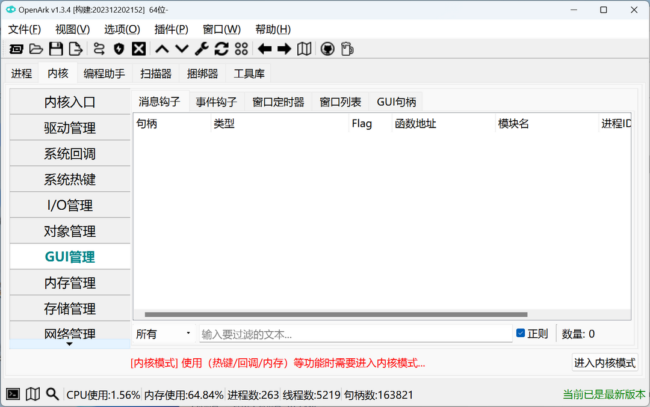Click the beer mug donate icon
This screenshot has height=407, width=650.
pyautogui.click(x=346, y=49)
